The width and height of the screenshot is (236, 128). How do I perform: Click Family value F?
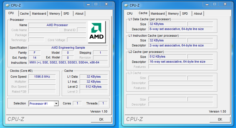click(35, 53)
